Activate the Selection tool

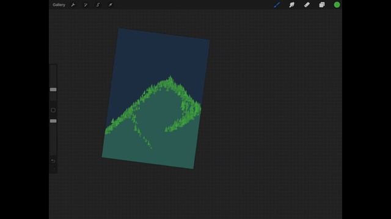coord(98,5)
